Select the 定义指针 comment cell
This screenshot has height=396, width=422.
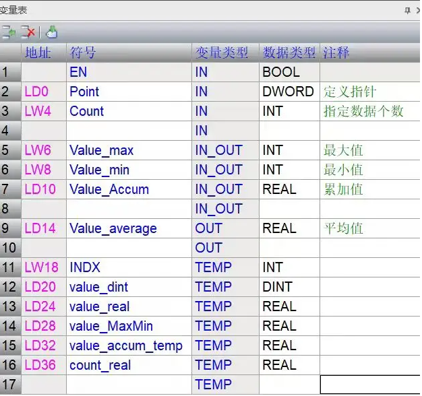tap(370, 92)
